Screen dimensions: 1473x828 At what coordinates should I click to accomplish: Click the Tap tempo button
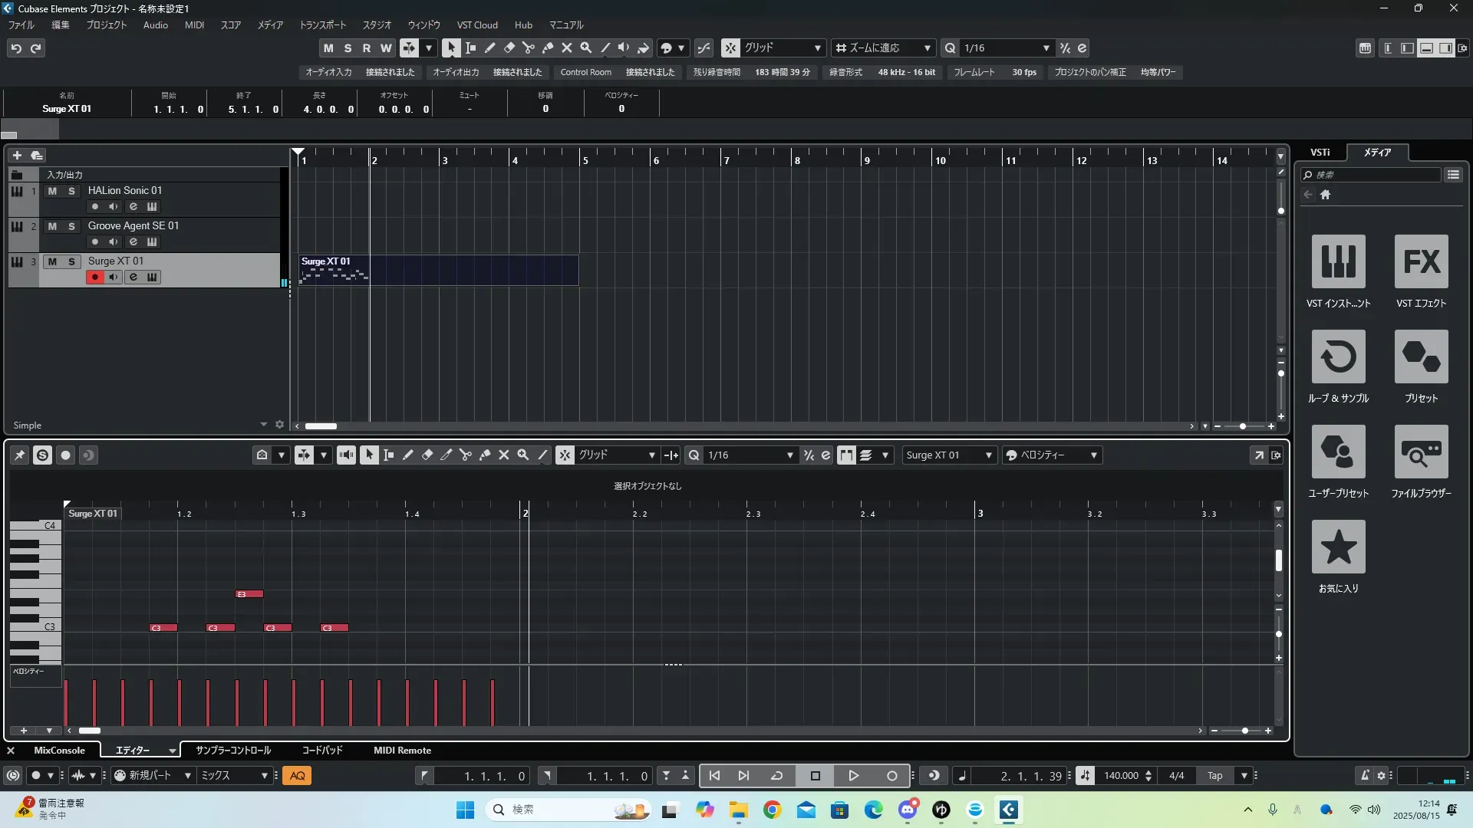[x=1214, y=776]
